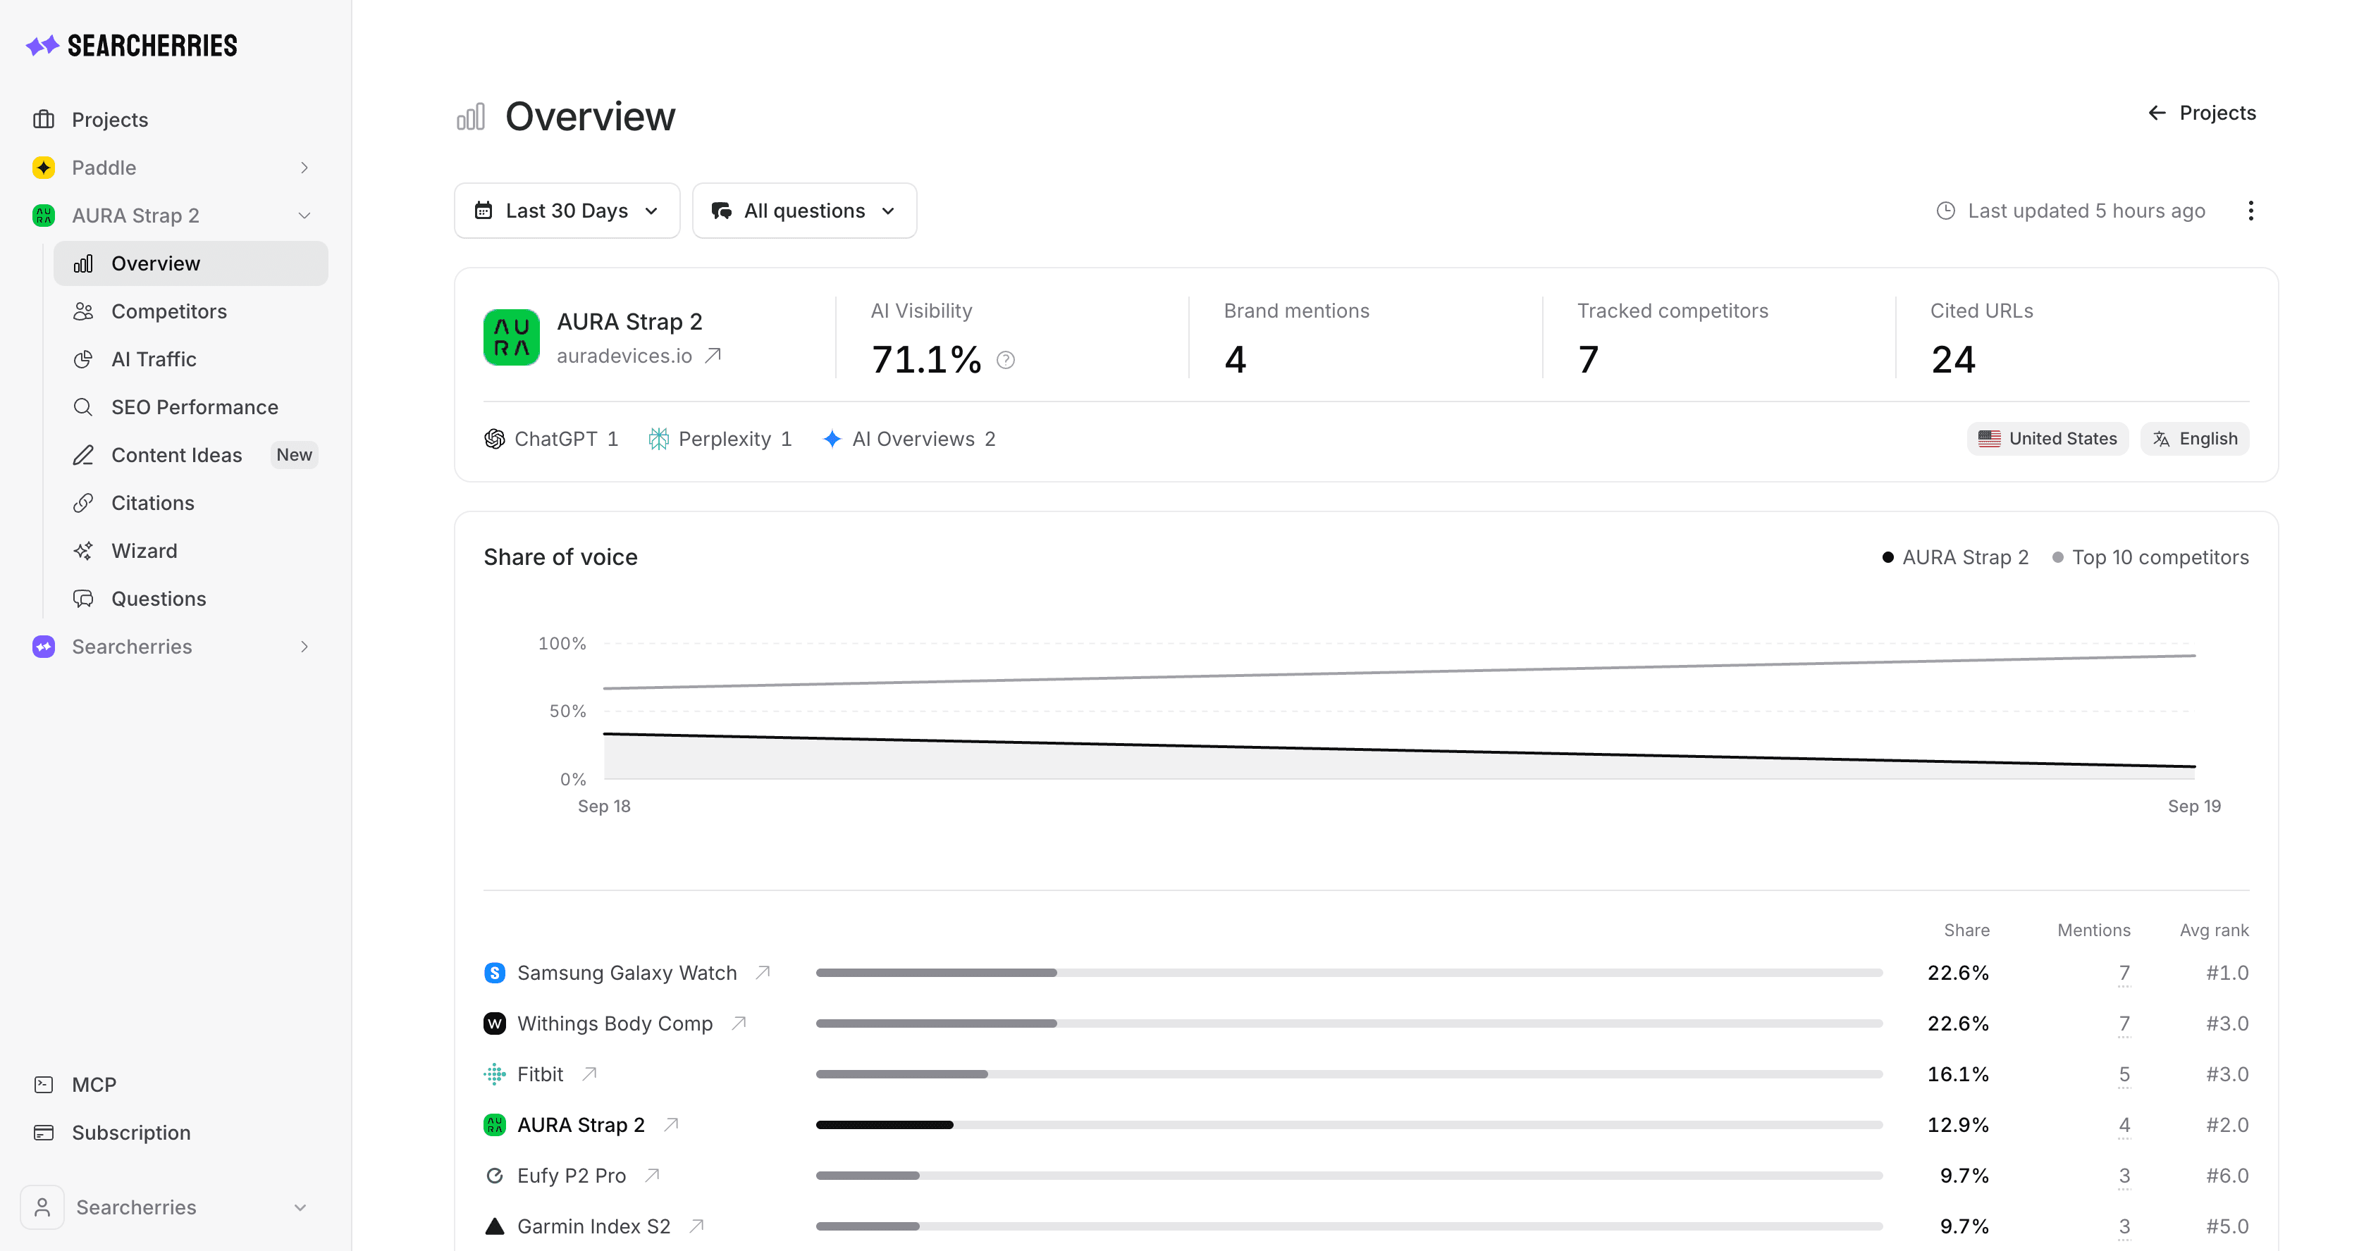
Task: Click Samsung Galaxy Watch share bar
Action: click(1349, 972)
